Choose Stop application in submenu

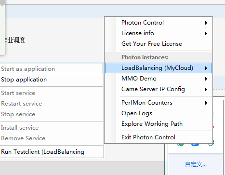tap(52, 80)
